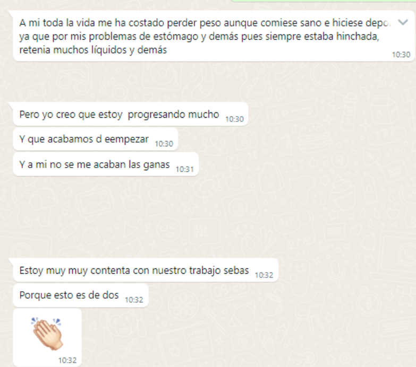Viewport: 416px width, 367px height.
Task: Select the "Estoy muy muy contenta con nuestro trabajo sebas" message
Action: click(146, 270)
